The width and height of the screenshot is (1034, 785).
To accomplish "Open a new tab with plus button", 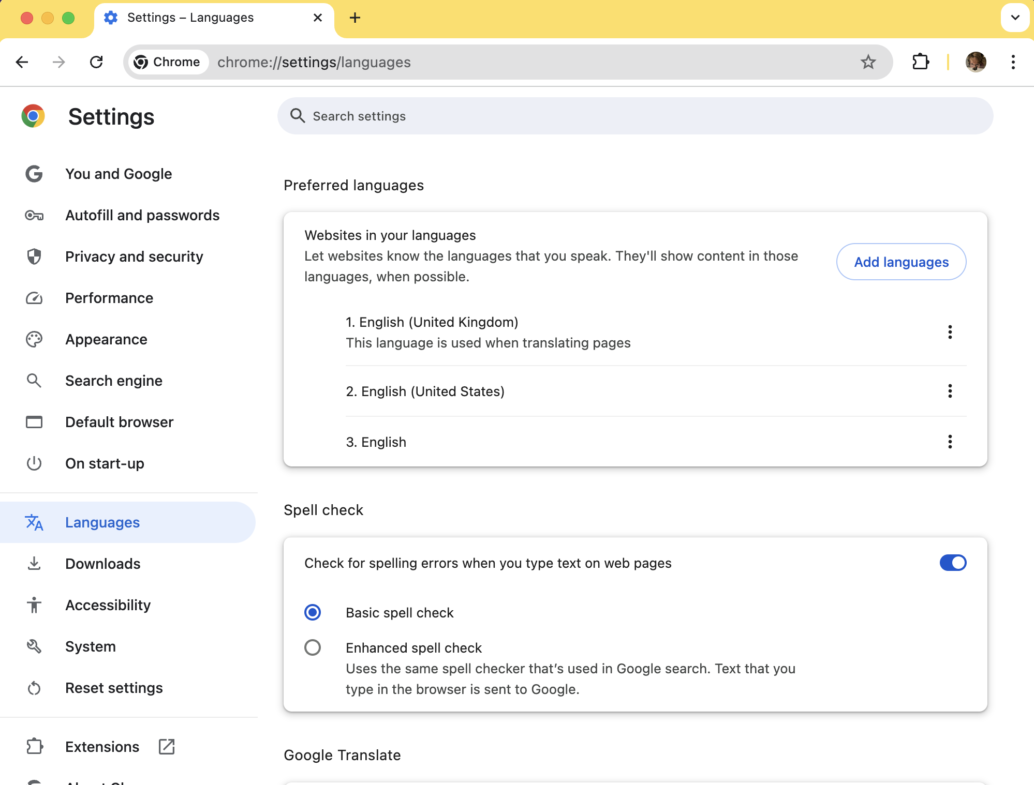I will pos(355,18).
